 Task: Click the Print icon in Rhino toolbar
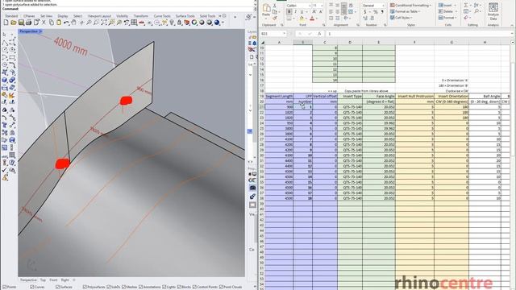pyautogui.click(x=29, y=23)
